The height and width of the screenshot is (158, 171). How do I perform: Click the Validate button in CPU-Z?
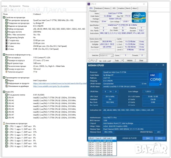click(130, 61)
